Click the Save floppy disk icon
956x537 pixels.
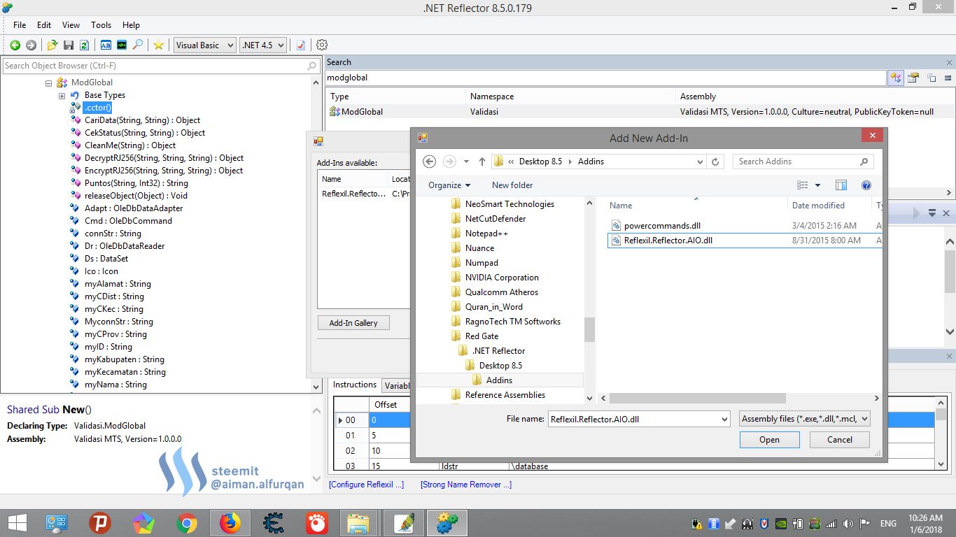click(69, 45)
